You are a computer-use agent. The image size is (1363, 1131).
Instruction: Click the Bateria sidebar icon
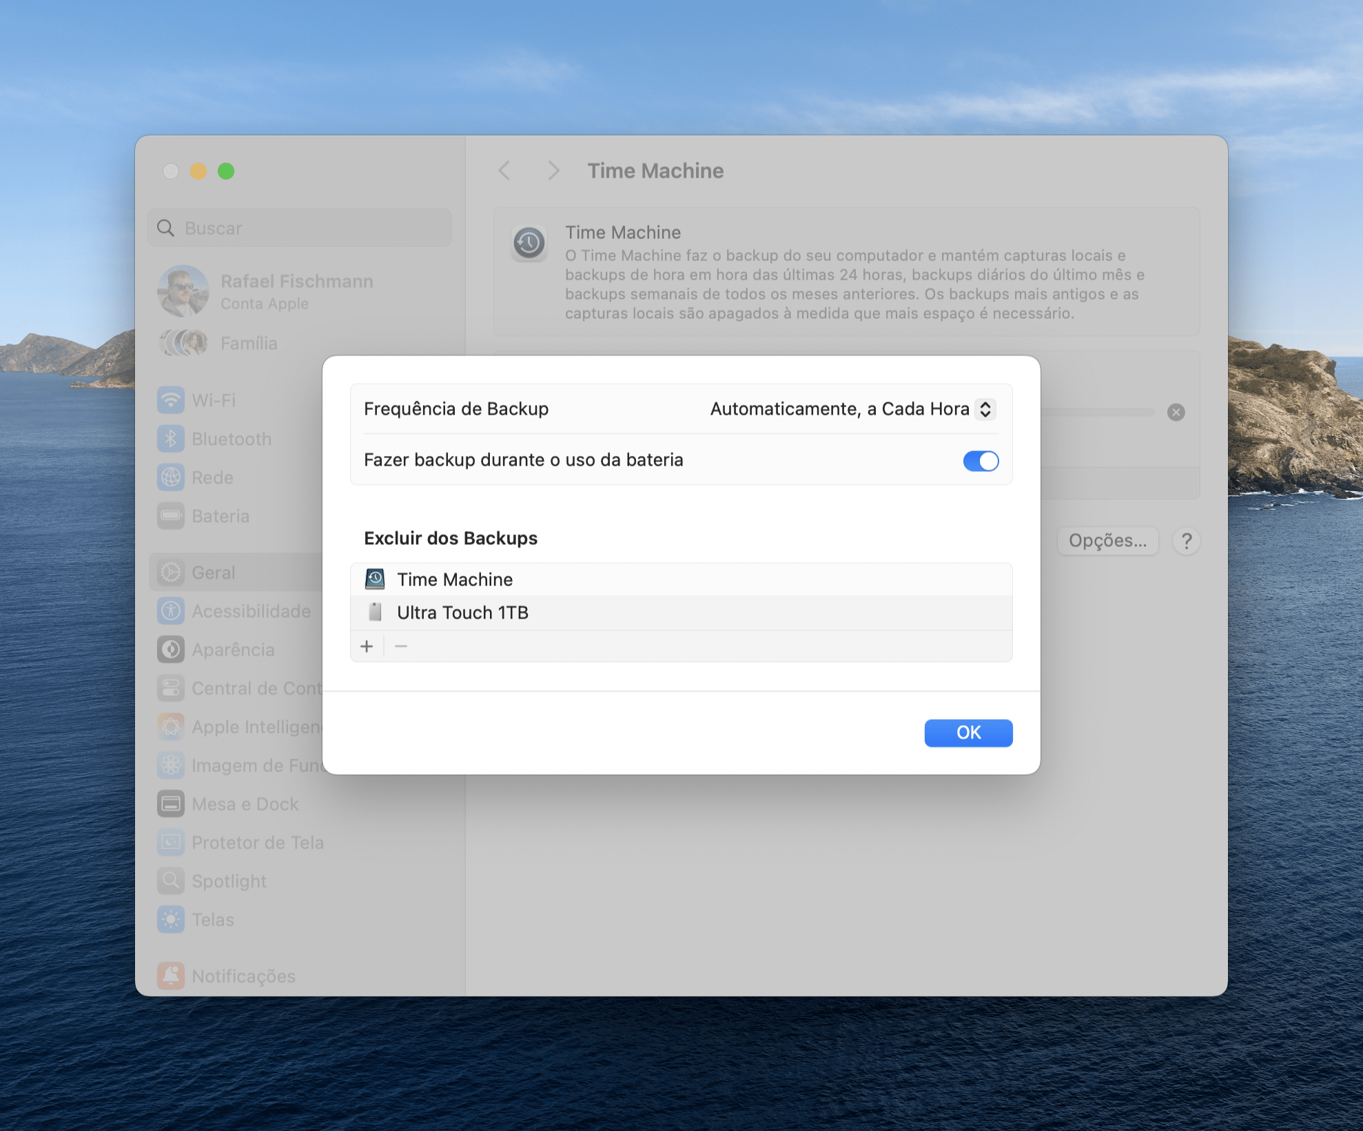[x=171, y=516]
